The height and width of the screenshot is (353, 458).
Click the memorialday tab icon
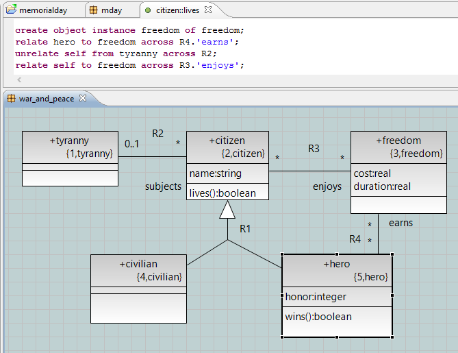coord(11,10)
